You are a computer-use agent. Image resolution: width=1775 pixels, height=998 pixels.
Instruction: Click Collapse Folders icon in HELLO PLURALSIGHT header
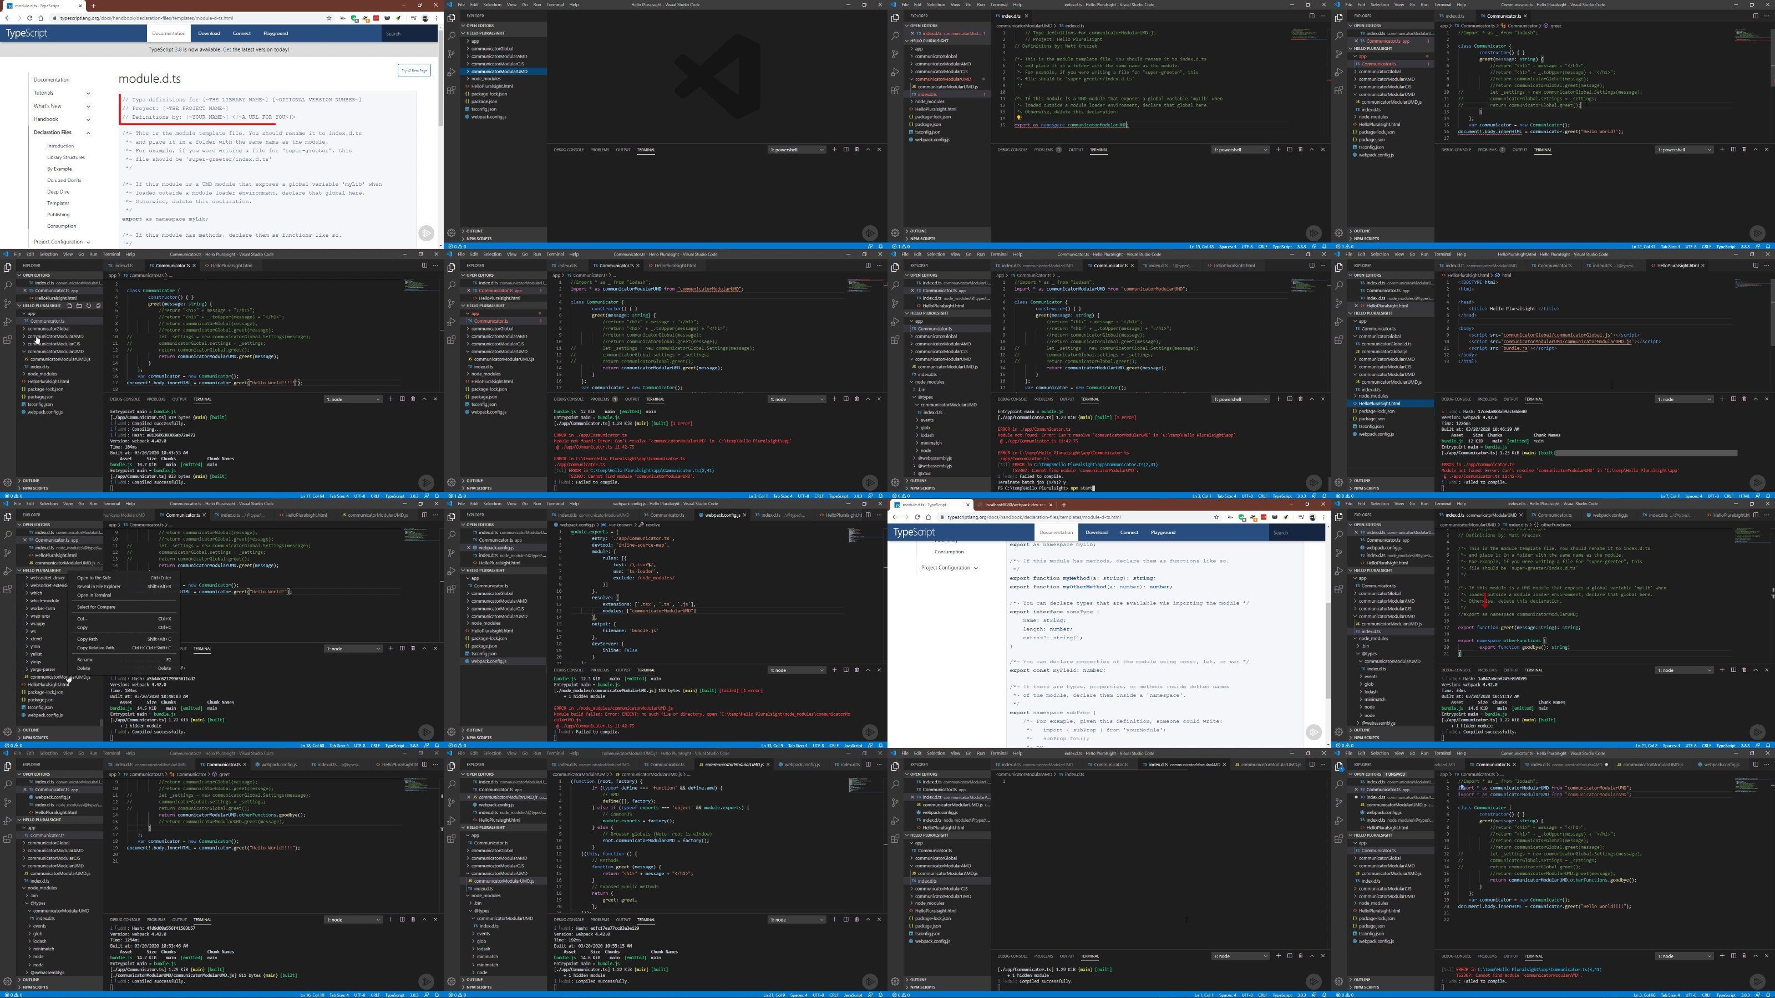(98, 306)
